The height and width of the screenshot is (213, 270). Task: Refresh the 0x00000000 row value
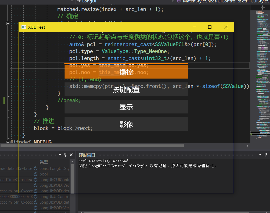click(x=35, y=196)
